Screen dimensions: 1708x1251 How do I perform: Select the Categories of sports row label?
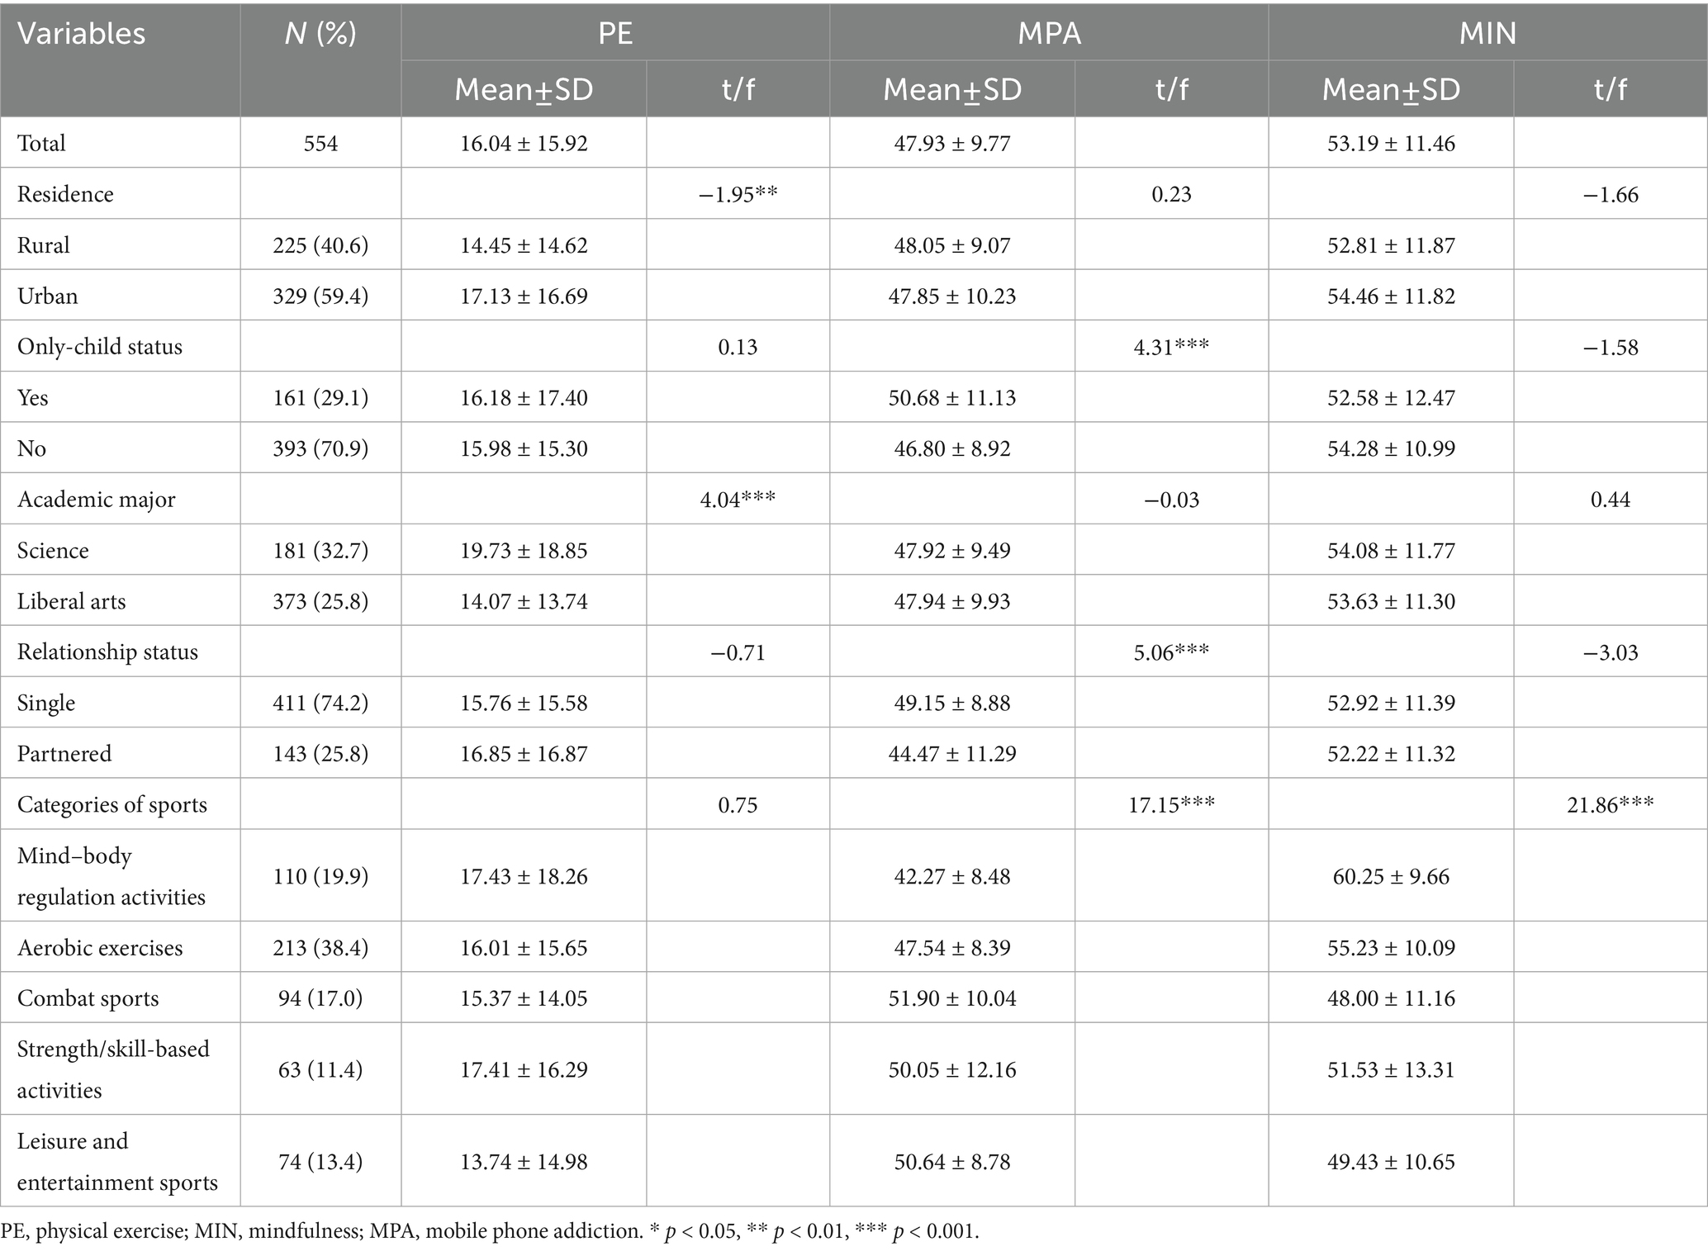tap(112, 805)
